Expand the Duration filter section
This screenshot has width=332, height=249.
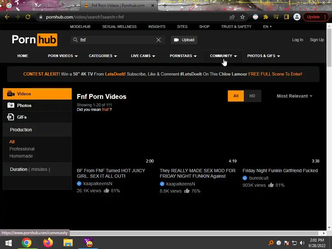pyautogui.click(x=37, y=169)
